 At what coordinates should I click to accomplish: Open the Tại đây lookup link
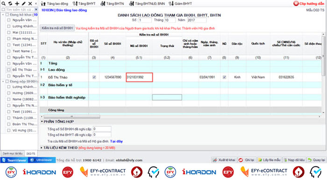(x=116, y=141)
